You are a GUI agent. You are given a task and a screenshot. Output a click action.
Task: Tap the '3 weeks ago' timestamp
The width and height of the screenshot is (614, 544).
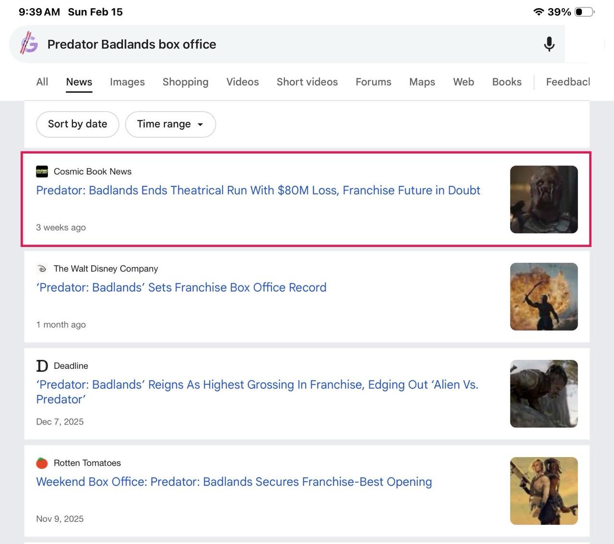click(61, 227)
